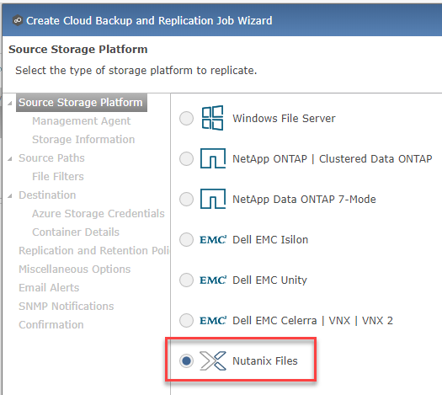Select the Windows File Server radio button

[x=186, y=118]
